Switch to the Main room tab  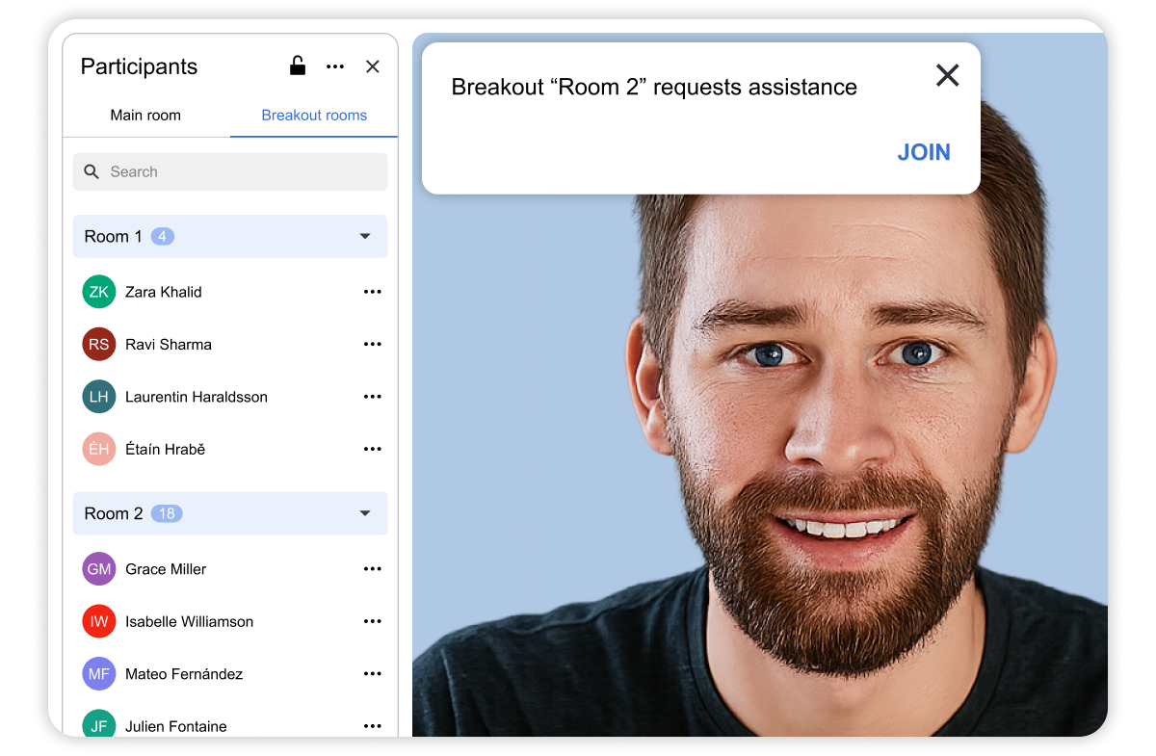click(x=145, y=116)
